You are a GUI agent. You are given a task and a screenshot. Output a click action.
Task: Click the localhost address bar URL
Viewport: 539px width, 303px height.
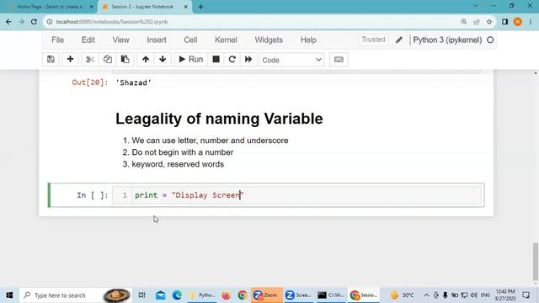coord(112,22)
